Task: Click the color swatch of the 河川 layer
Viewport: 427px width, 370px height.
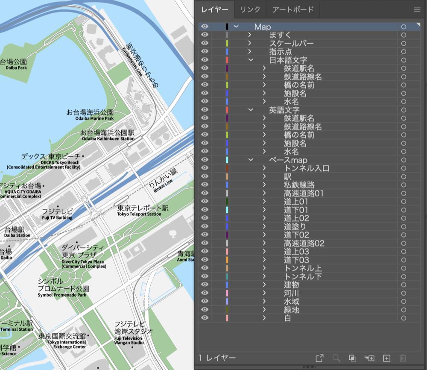Action: tap(227, 293)
